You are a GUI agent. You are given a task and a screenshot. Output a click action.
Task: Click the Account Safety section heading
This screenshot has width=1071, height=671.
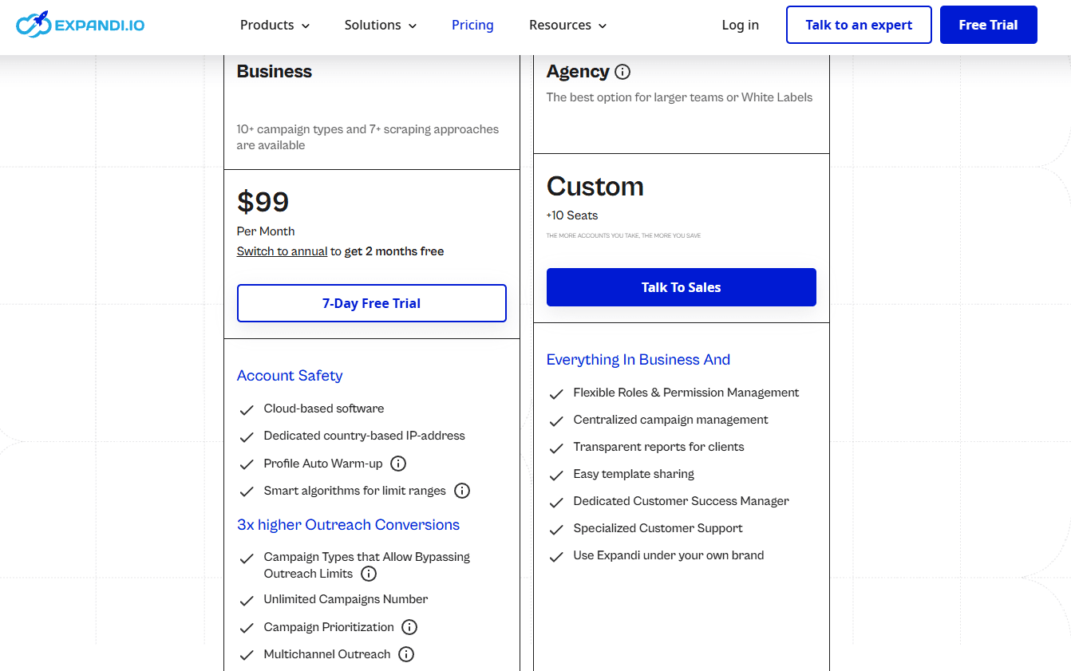pos(290,376)
